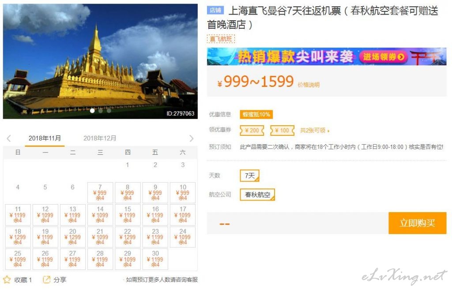
Task: Go to next month with right arrow
Action: pyautogui.click(x=192, y=138)
